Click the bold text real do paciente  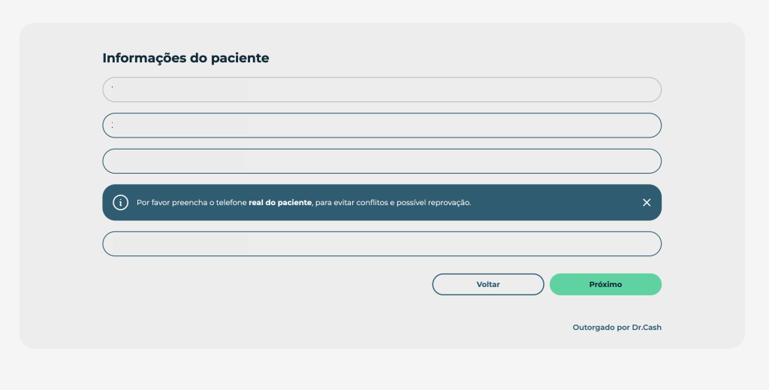(x=280, y=203)
